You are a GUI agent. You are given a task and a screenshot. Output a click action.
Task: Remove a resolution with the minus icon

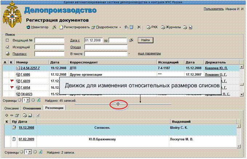click(x=12, y=115)
